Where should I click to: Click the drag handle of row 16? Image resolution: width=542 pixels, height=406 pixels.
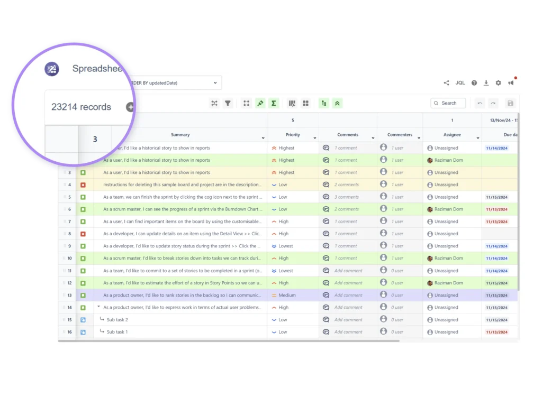(x=64, y=332)
